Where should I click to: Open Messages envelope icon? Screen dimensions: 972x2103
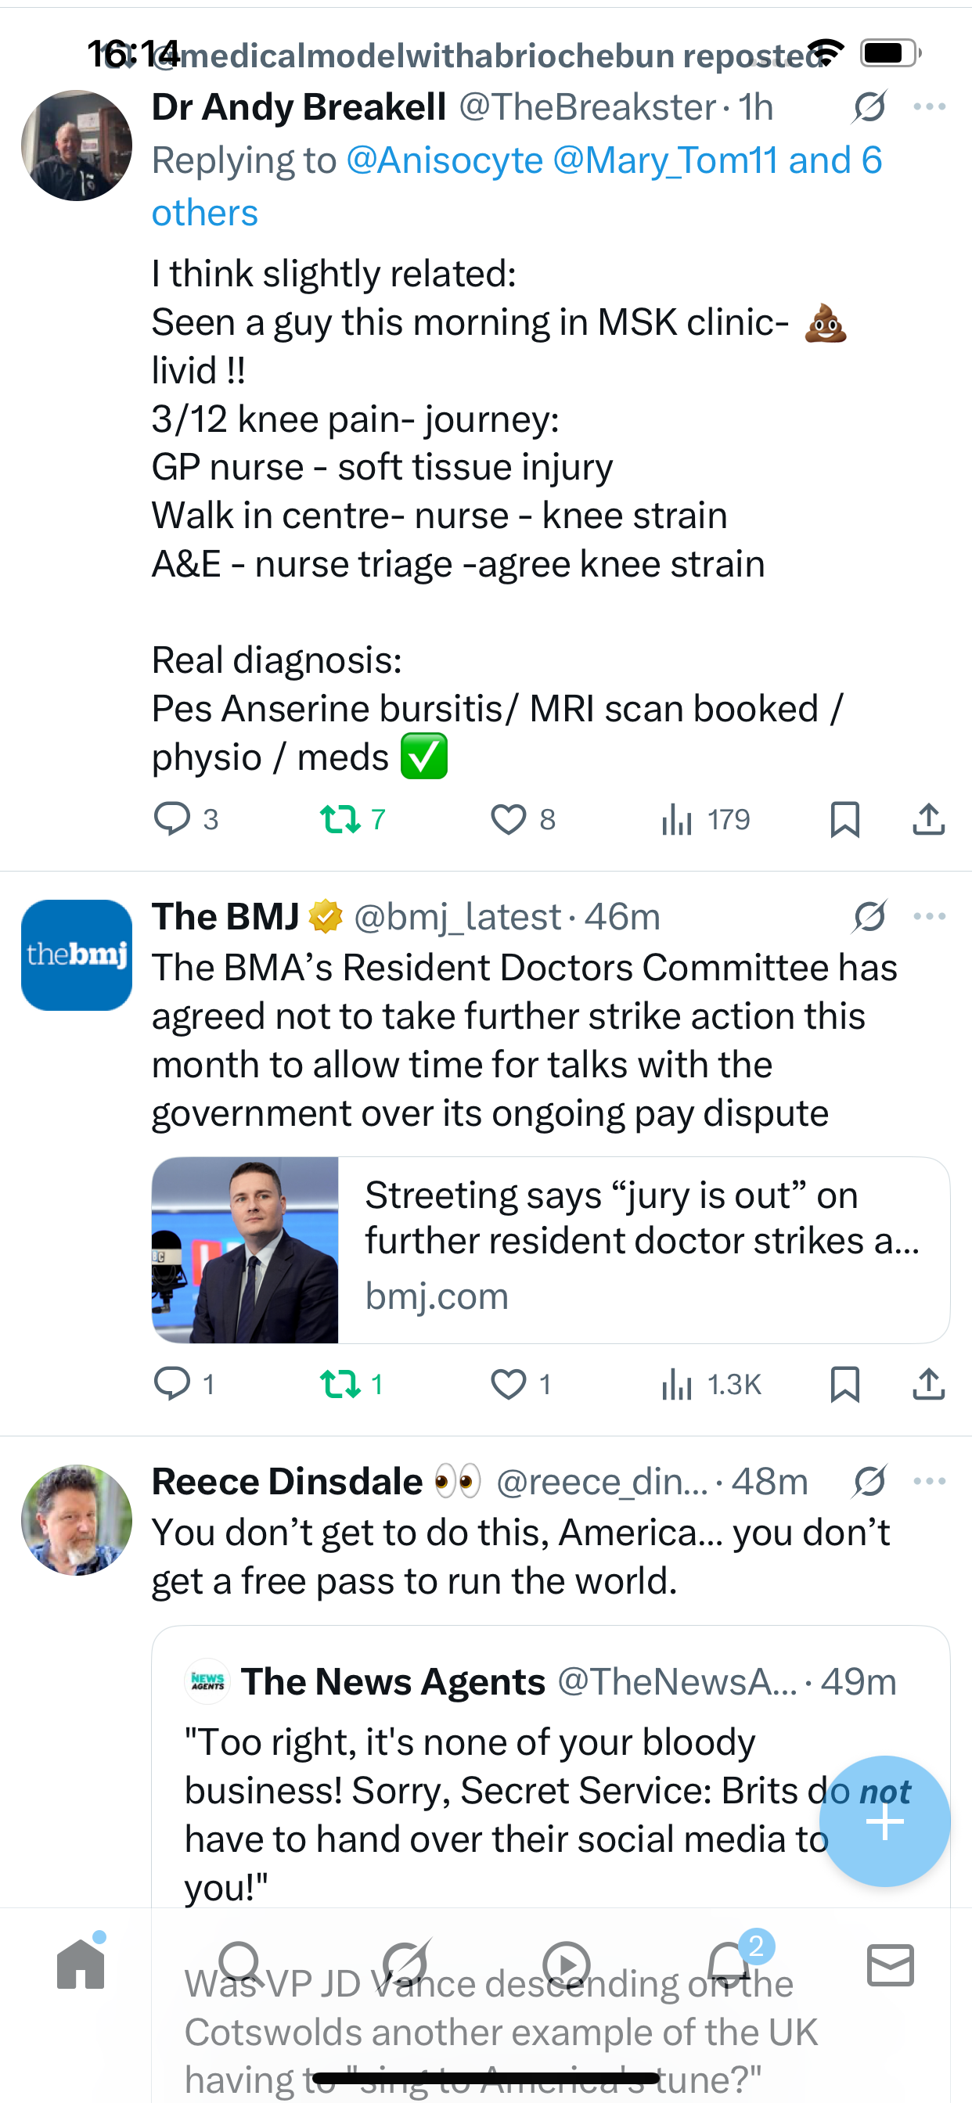891,1964
